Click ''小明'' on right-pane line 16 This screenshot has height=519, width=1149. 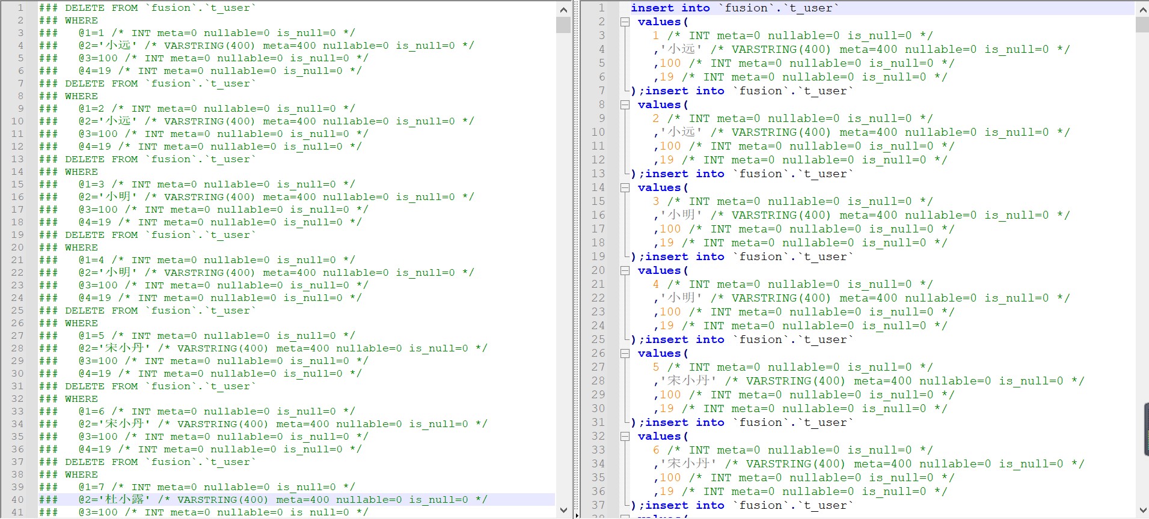681,215
